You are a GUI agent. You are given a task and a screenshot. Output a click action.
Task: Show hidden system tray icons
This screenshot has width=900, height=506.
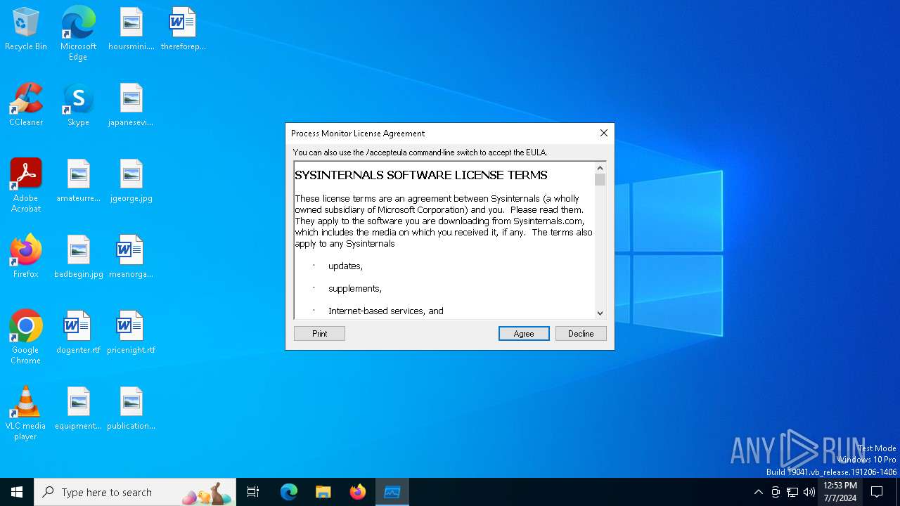(758, 492)
